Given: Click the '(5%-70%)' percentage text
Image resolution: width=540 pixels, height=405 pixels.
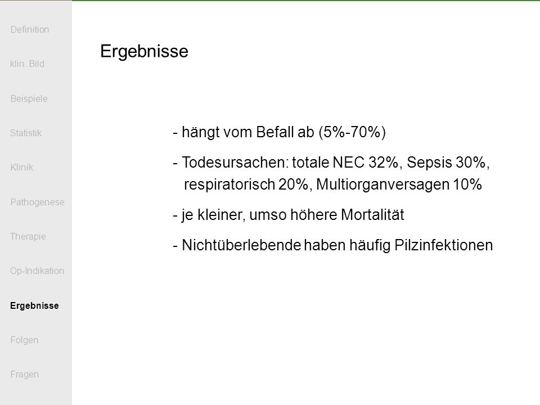Looking at the screenshot, I should point(352,132).
